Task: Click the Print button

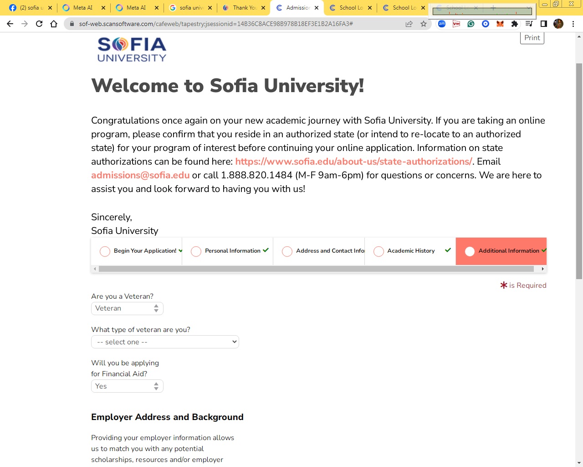Action: point(532,38)
